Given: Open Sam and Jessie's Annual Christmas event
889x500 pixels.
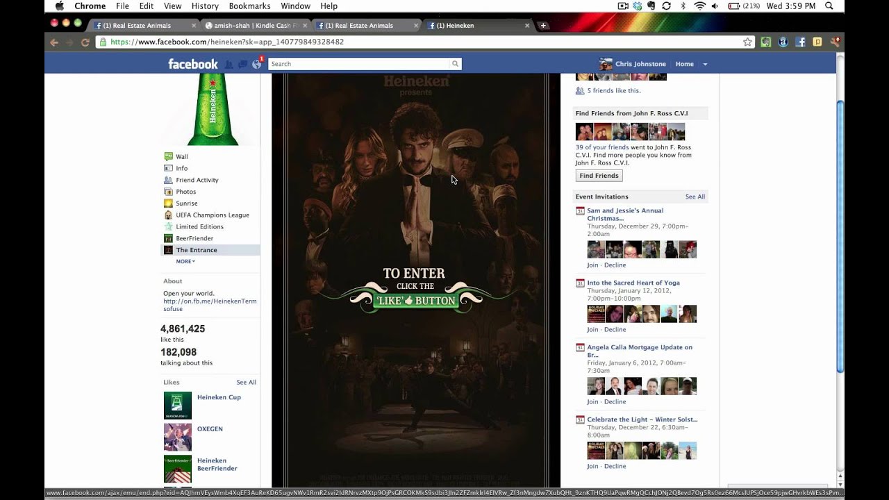Looking at the screenshot, I should point(625,215).
